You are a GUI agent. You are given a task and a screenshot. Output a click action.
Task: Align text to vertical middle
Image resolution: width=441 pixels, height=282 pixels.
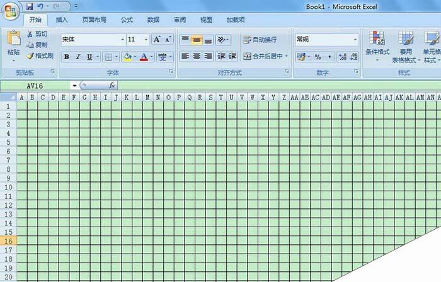tap(197, 40)
